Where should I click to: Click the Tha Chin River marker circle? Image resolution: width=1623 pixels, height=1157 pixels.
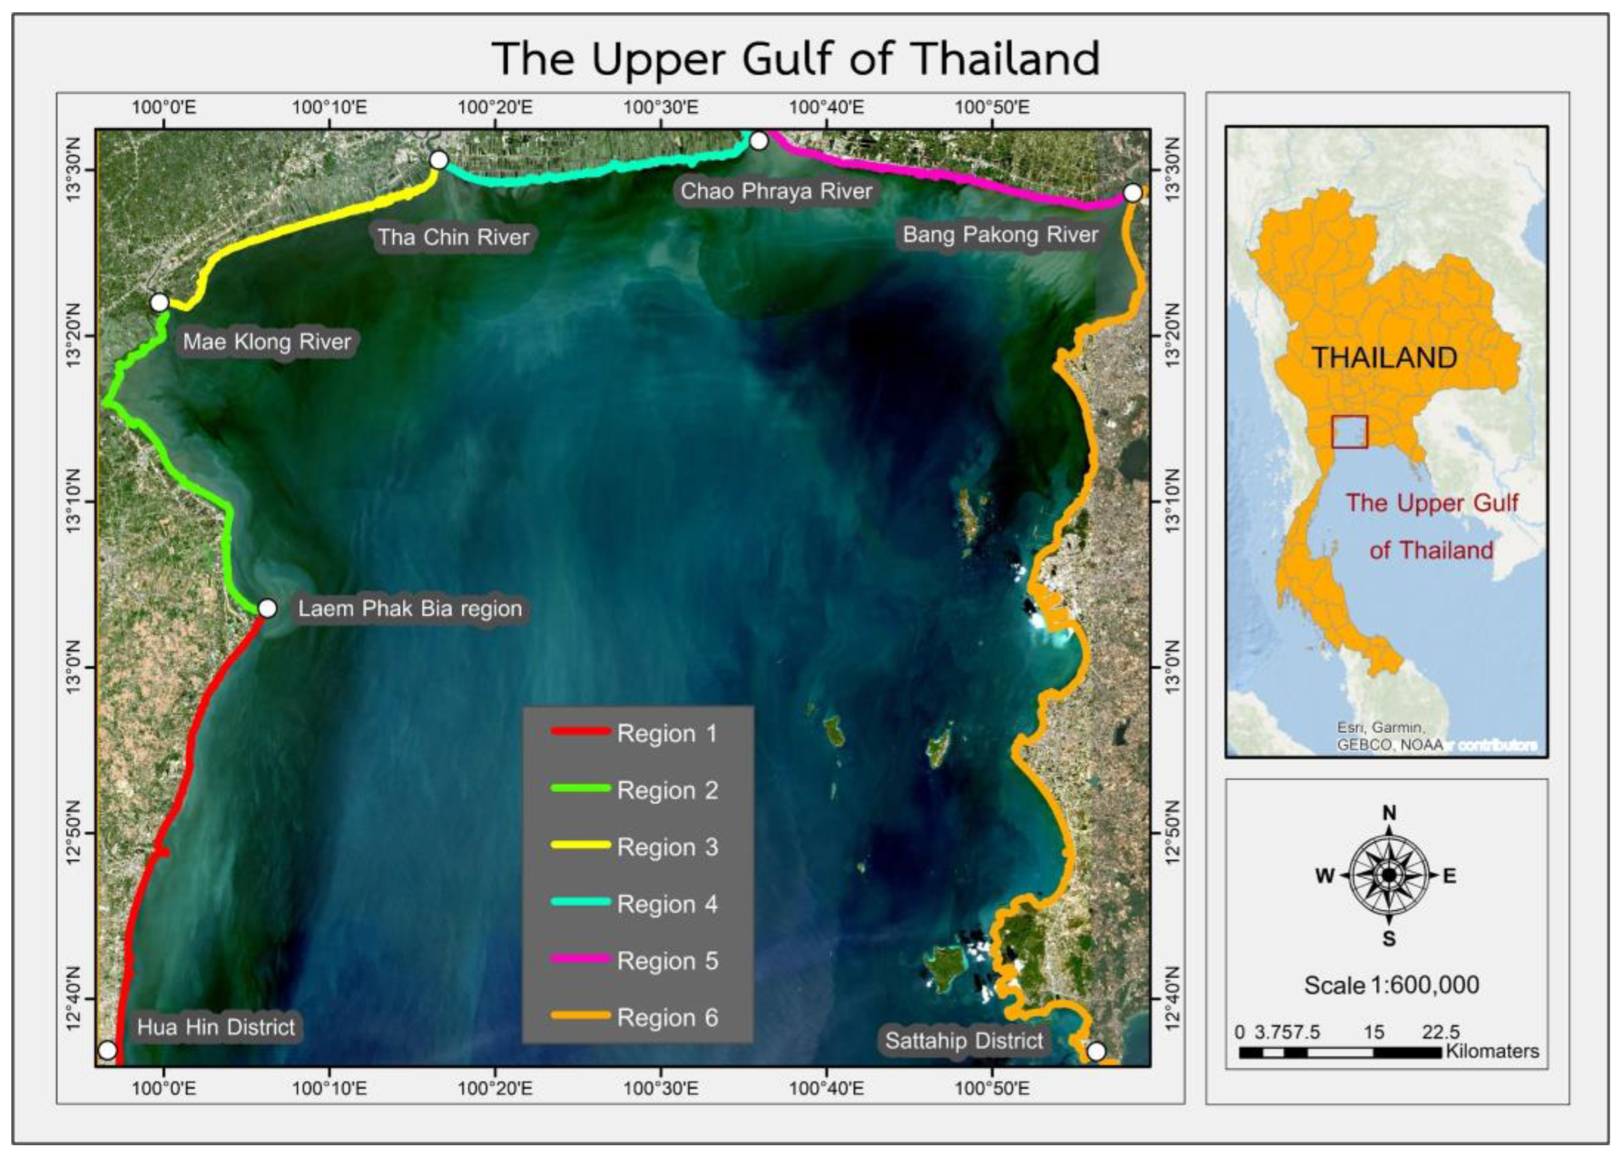(x=439, y=160)
